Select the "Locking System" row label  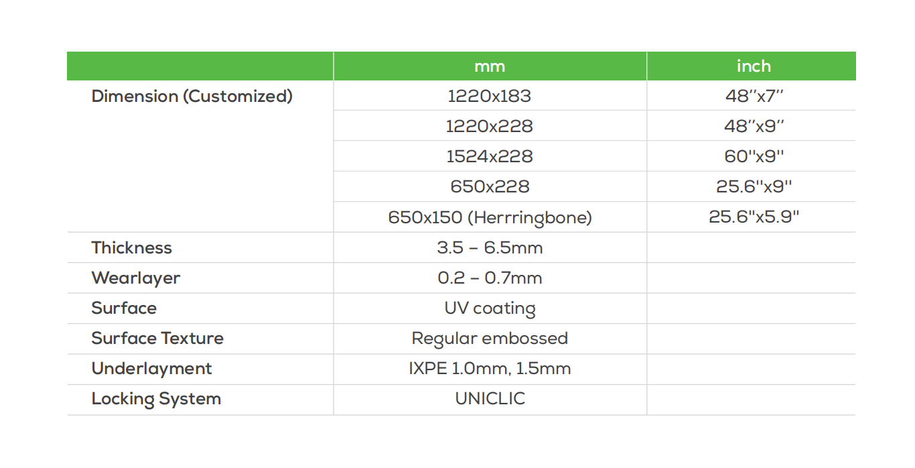click(156, 399)
